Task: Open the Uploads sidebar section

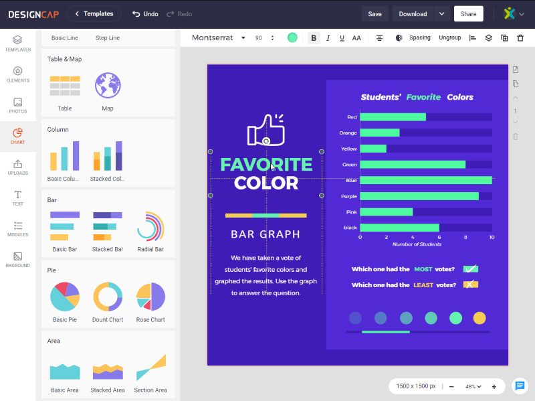Action: pyautogui.click(x=18, y=167)
